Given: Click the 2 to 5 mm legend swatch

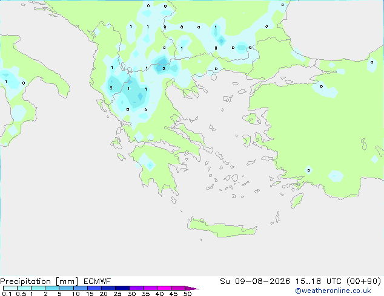Looking at the screenshot, I should 52,288.
